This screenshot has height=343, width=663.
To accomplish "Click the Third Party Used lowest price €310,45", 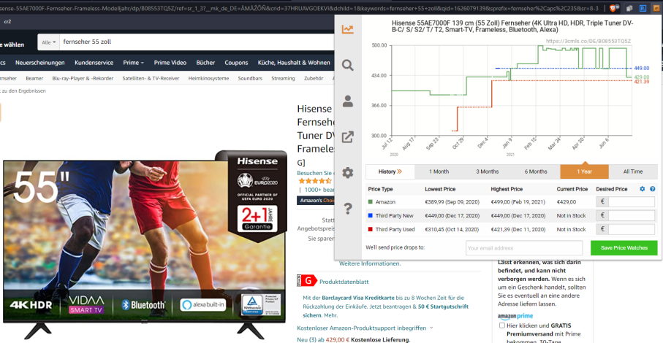I will click(x=452, y=229).
